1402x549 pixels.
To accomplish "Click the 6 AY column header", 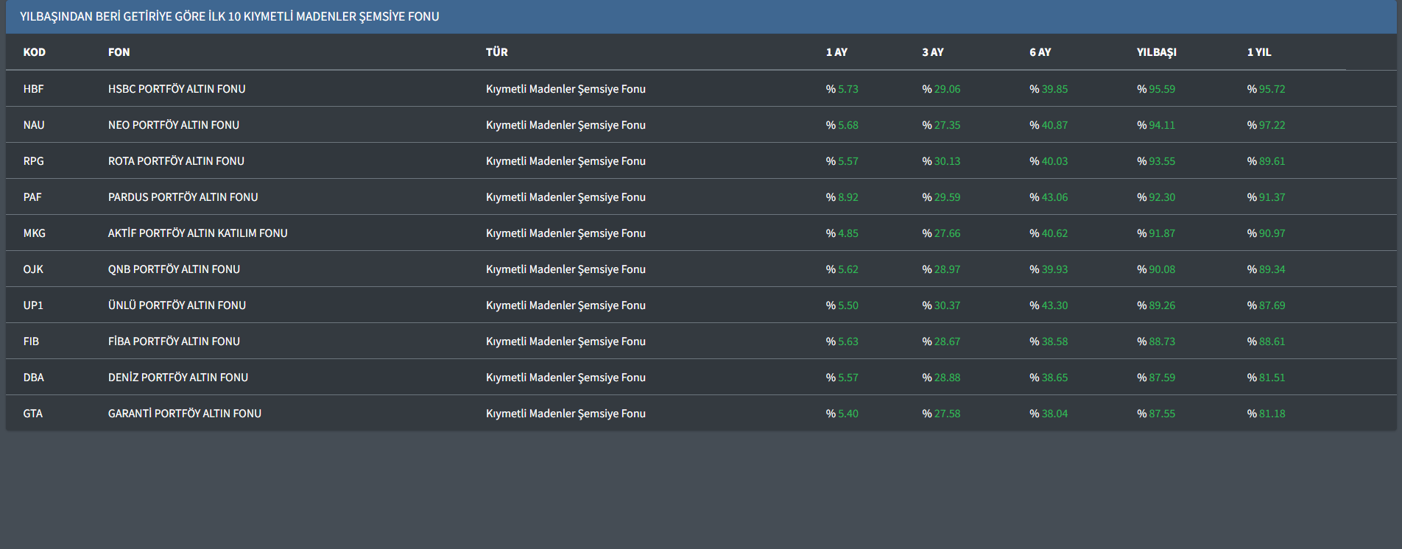I will [x=1040, y=52].
